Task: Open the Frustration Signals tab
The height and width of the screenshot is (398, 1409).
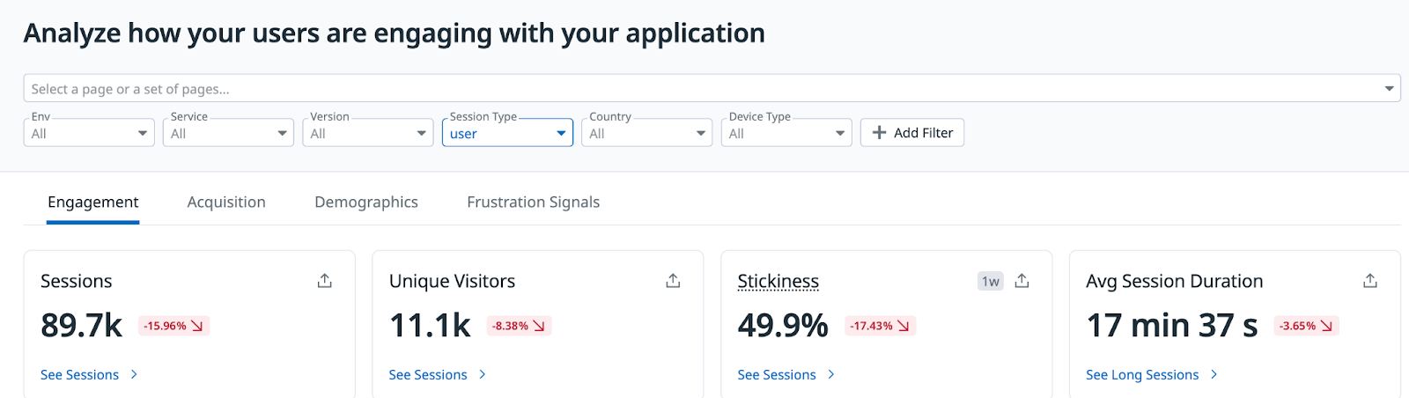Action: (x=533, y=203)
